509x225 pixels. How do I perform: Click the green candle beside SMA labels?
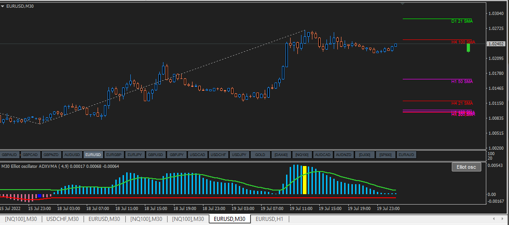pyautogui.click(x=469, y=48)
